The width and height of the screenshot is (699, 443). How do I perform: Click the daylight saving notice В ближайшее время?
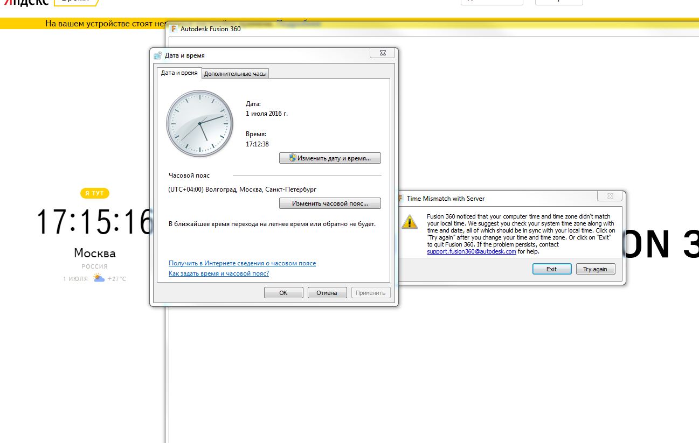click(272, 224)
